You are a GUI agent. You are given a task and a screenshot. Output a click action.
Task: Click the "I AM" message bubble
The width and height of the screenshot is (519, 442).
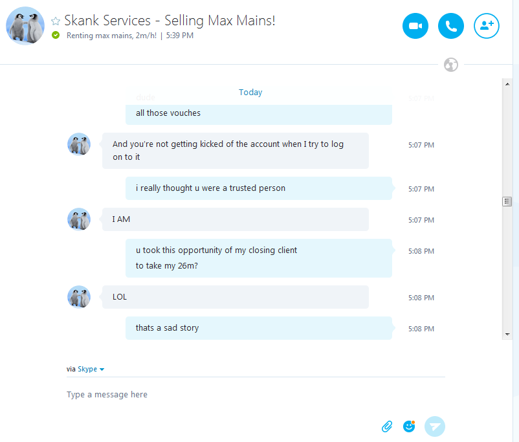click(235, 219)
